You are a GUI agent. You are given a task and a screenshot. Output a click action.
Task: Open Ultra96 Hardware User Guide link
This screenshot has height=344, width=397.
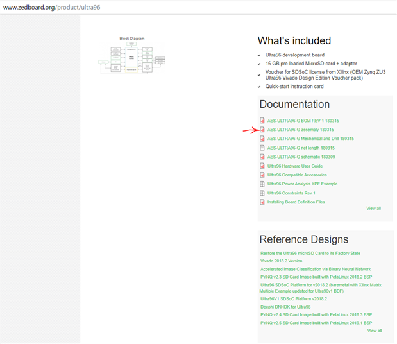point(295,166)
